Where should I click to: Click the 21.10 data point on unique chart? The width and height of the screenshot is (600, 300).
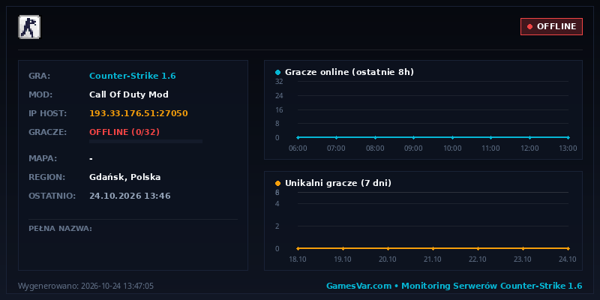[433, 248]
